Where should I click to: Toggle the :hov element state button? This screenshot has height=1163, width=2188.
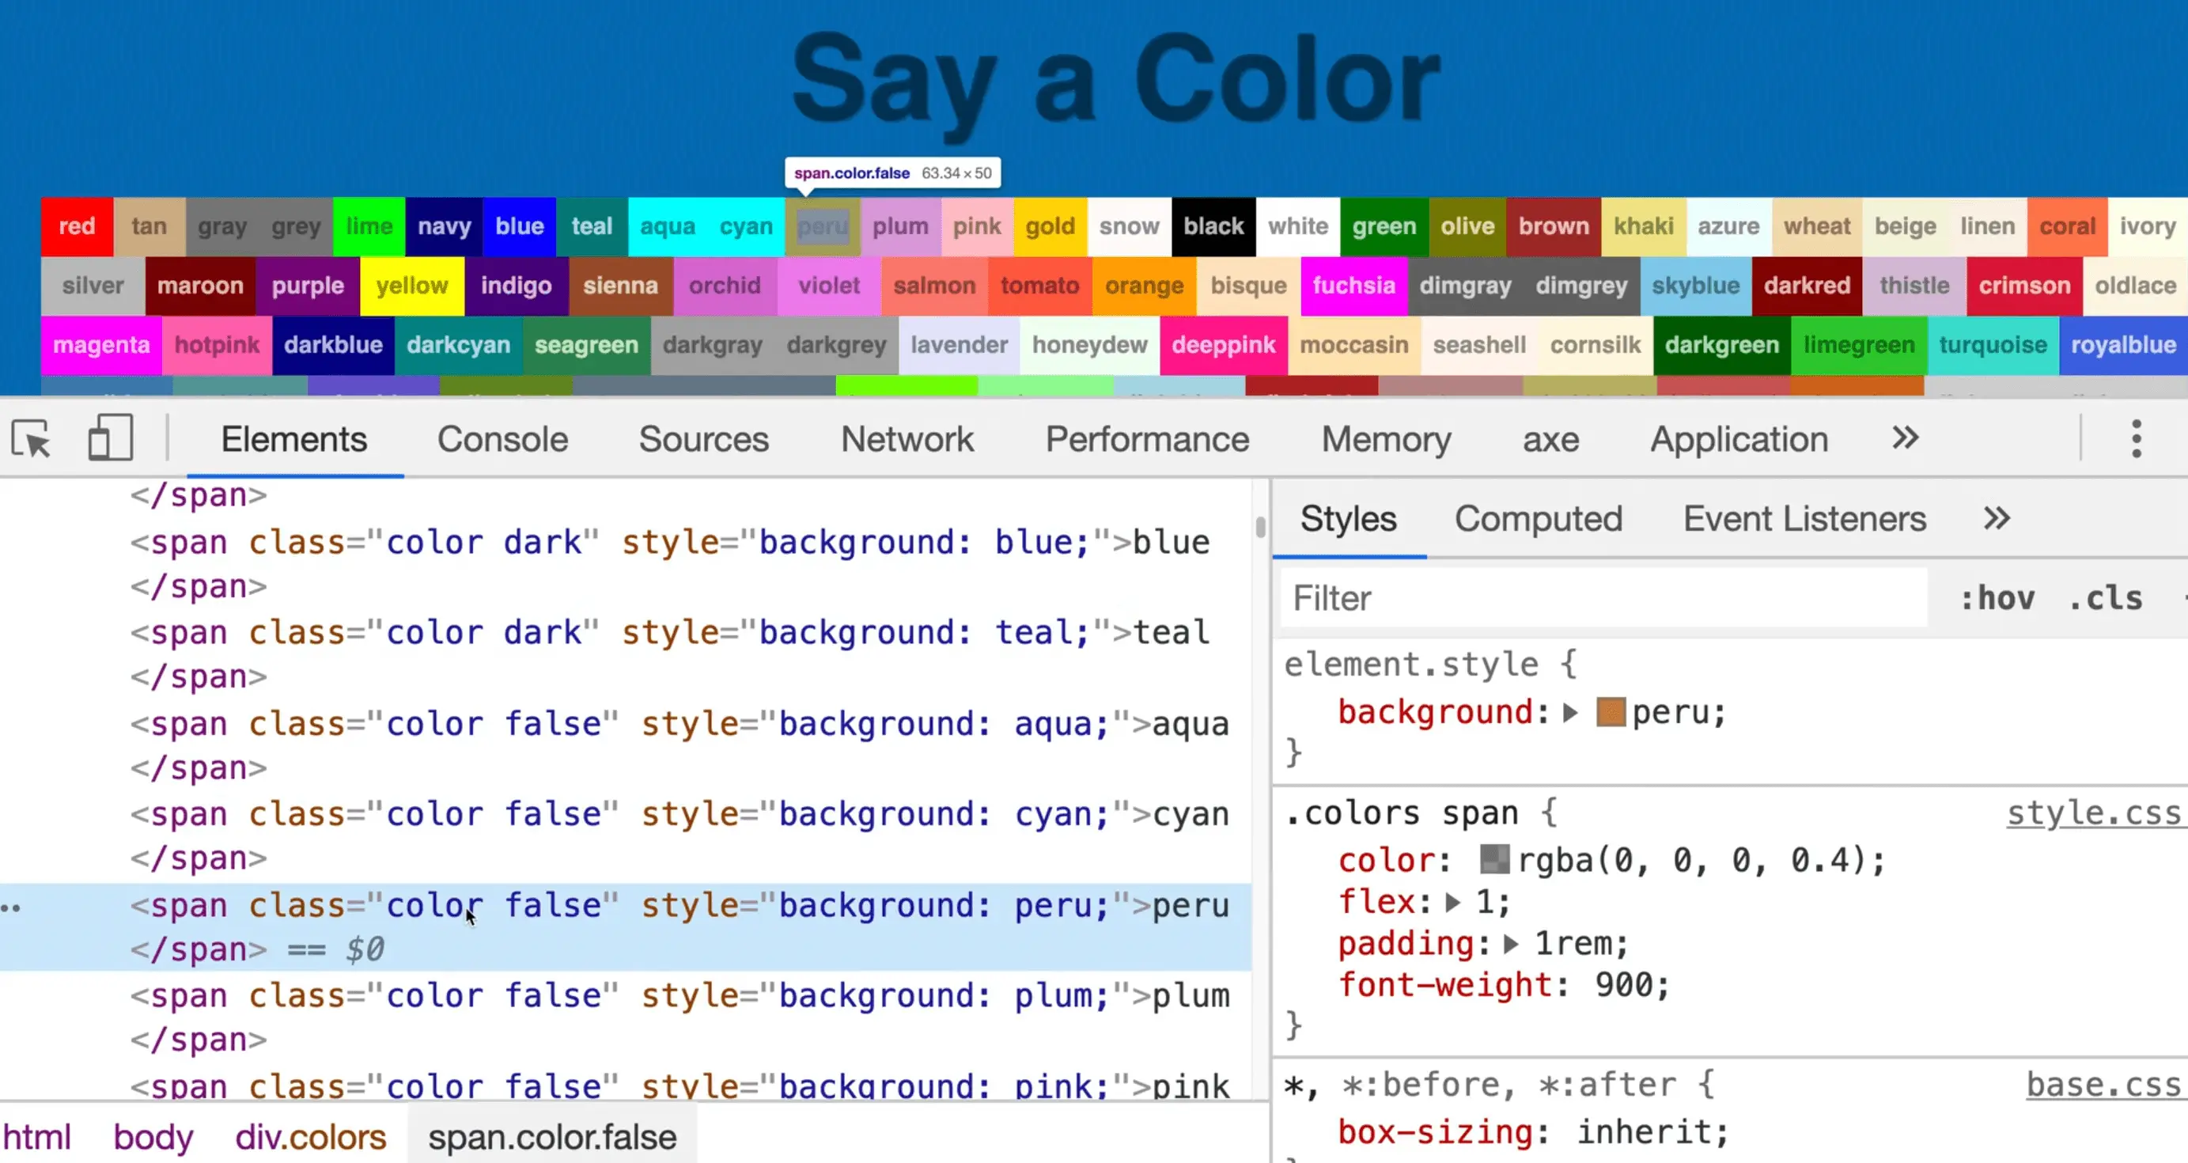tap(1996, 599)
